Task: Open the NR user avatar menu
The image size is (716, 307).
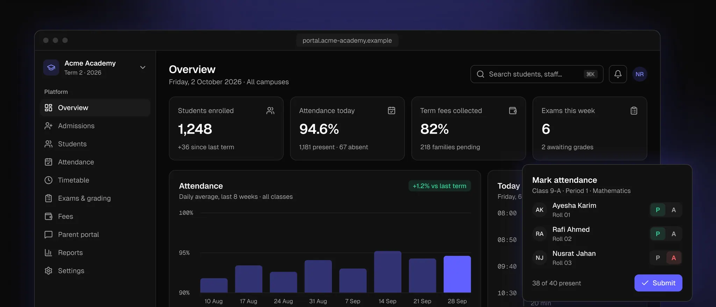Action: click(x=639, y=74)
